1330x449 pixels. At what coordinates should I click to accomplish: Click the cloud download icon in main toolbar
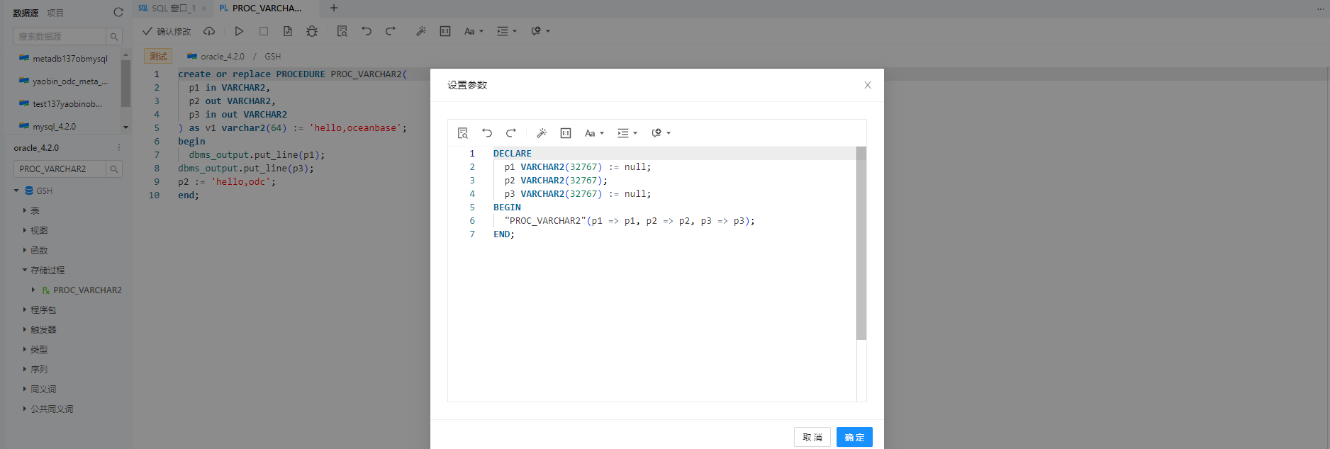(209, 31)
